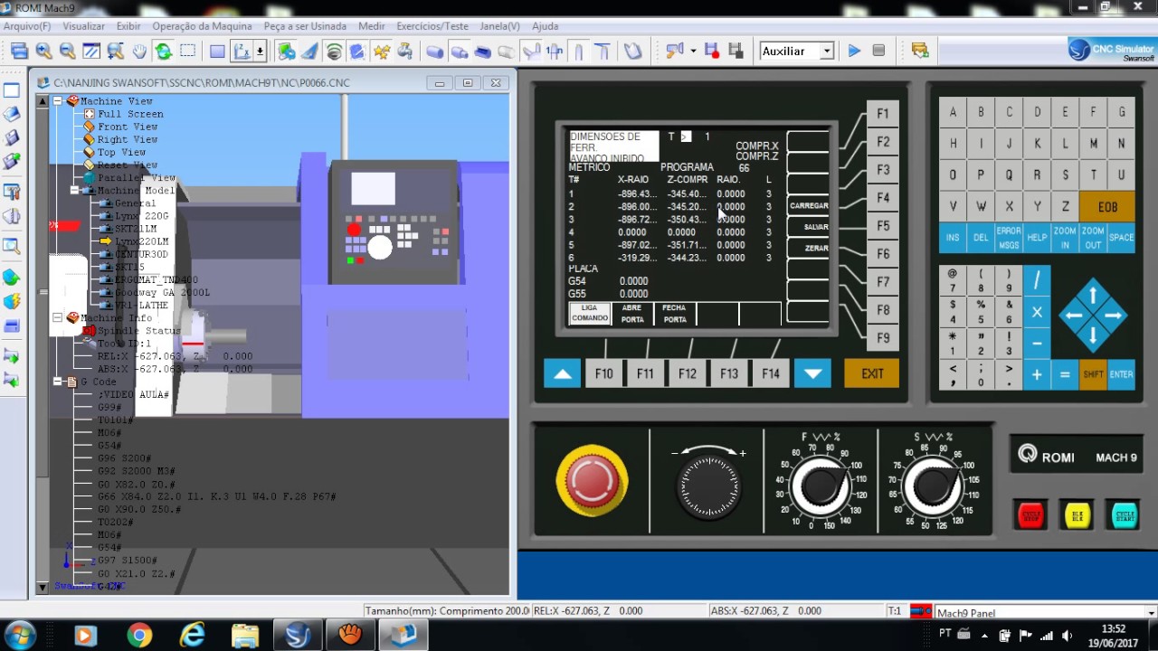Click the F5 softkey on the CNC panel
This screenshot has width=1158, height=651.
click(x=882, y=226)
